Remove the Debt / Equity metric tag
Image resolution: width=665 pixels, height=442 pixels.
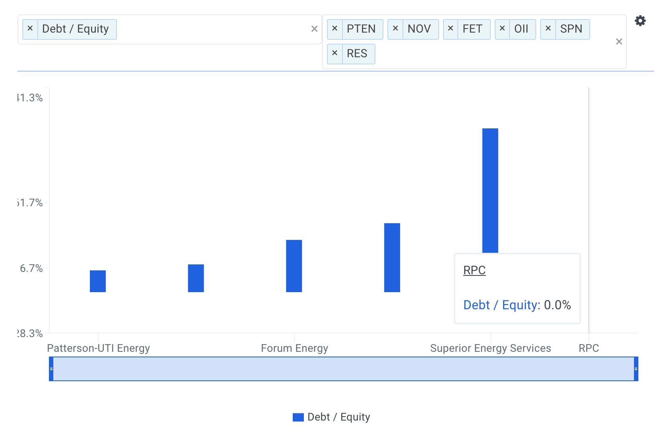(30, 29)
